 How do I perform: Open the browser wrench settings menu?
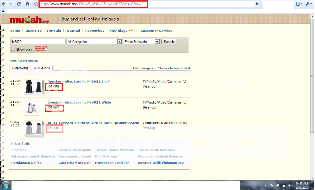click(x=308, y=4)
